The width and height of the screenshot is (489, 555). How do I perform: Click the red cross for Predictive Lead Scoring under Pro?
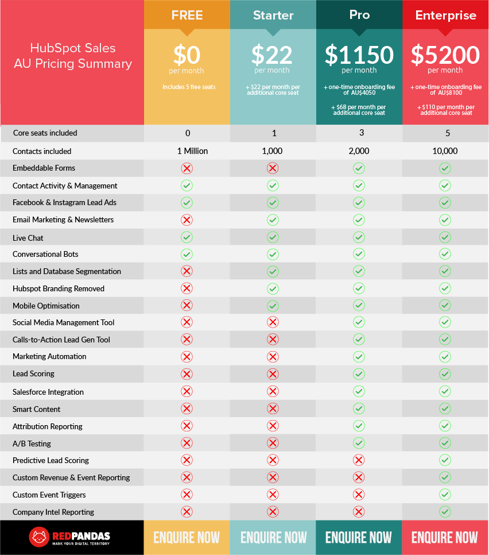click(359, 460)
